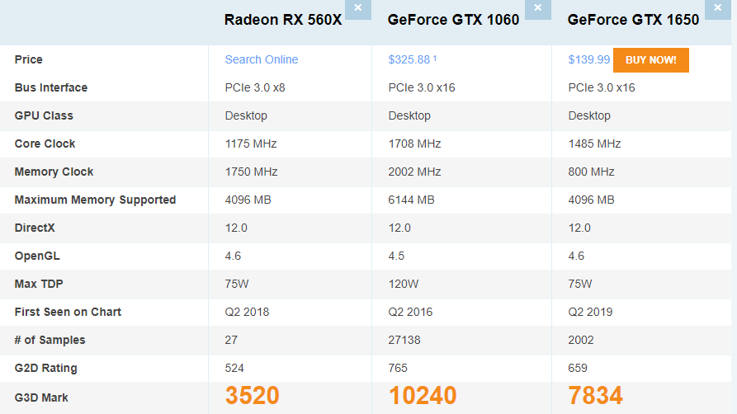Click the First Seen on Chart label
Viewport: 737px width, 414px height.
(x=68, y=312)
